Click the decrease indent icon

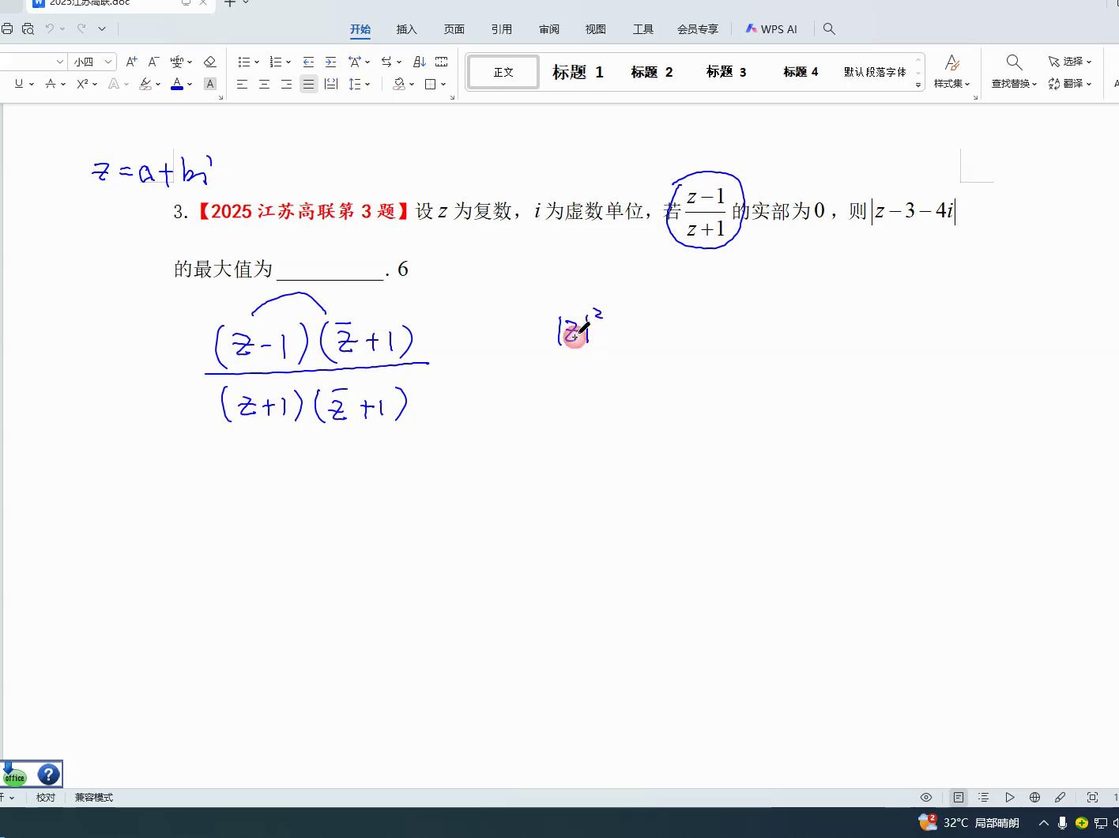[308, 62]
